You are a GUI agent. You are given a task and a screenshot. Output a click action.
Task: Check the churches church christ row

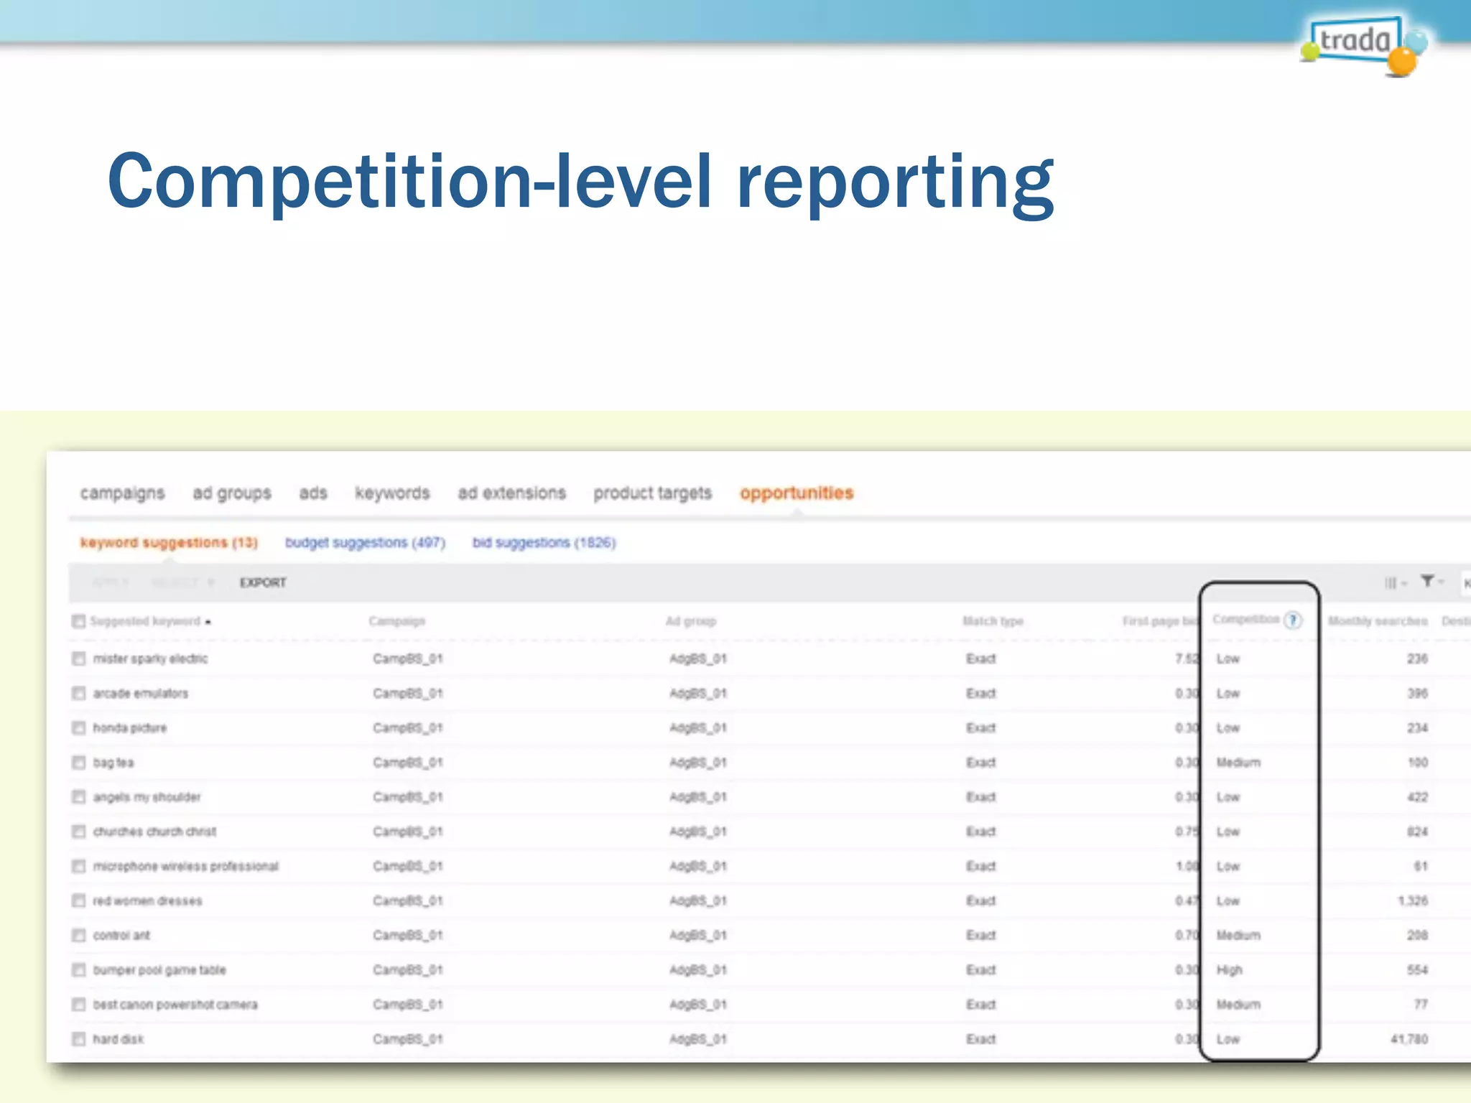coord(78,832)
